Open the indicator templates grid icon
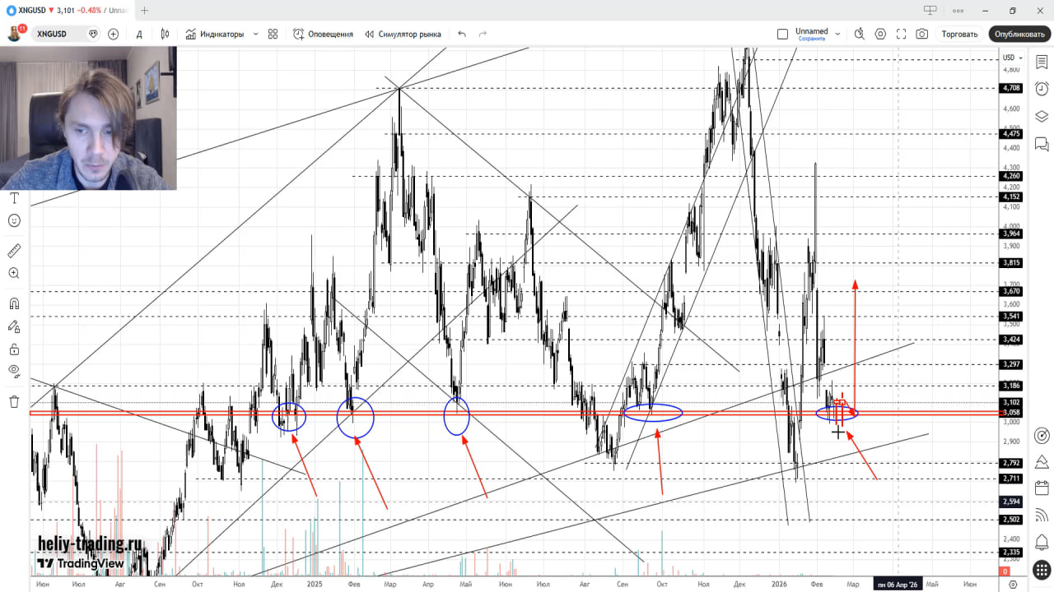Screen dimensions: 1054x592 [273, 34]
